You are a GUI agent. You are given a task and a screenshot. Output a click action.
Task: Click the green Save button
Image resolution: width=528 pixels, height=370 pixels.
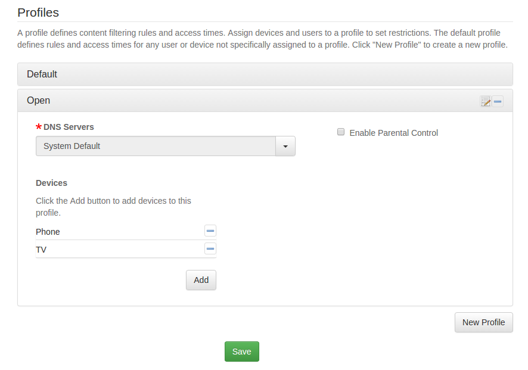[x=241, y=352]
